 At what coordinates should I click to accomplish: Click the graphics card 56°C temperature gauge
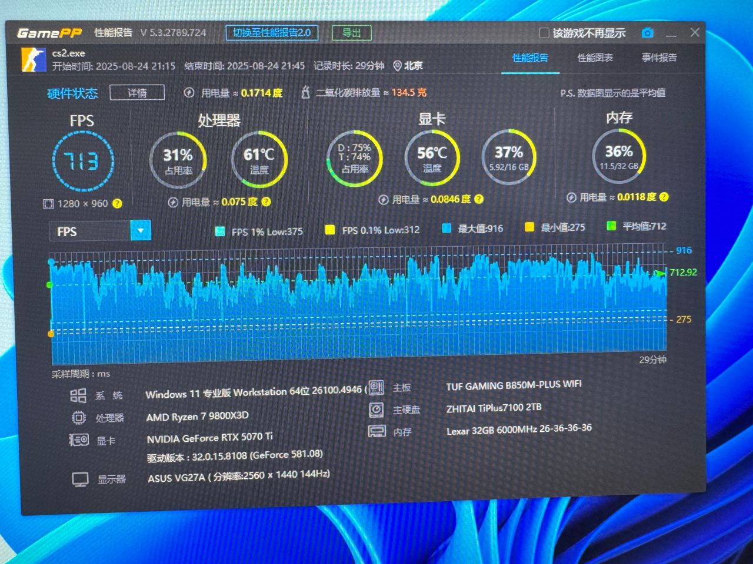432,158
